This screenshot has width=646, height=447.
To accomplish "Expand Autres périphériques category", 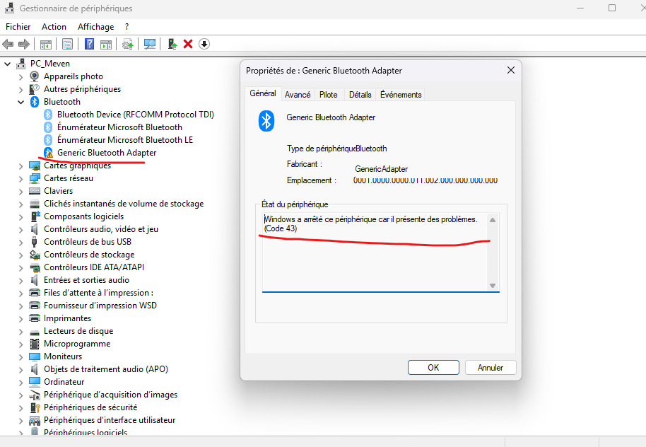I will 21,90.
